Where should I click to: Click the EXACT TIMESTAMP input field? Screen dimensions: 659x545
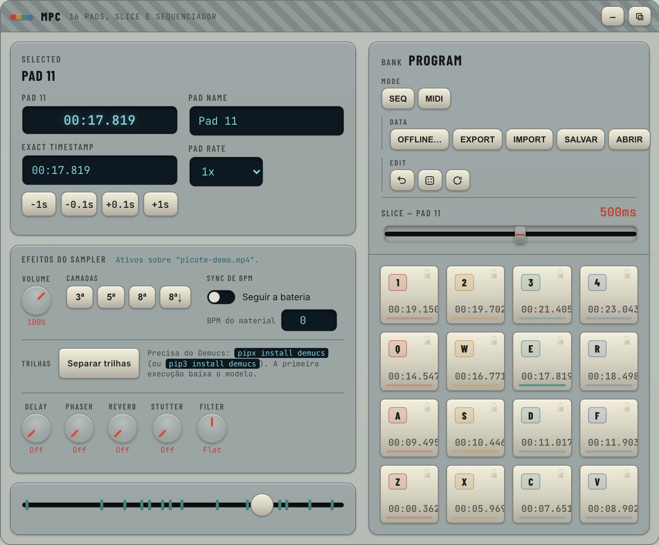[x=100, y=170]
